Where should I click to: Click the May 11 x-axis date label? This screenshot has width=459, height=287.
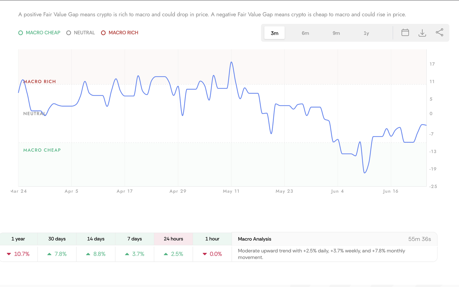pyautogui.click(x=231, y=191)
